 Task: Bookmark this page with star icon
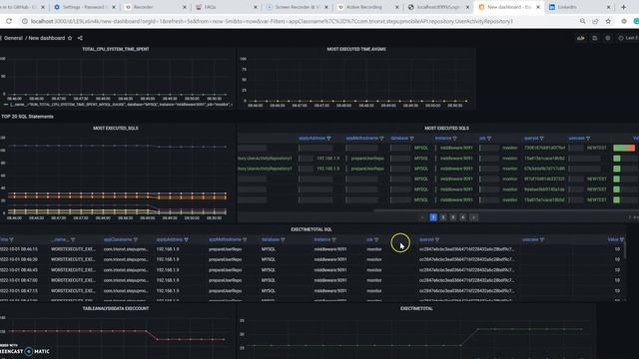tap(608, 21)
